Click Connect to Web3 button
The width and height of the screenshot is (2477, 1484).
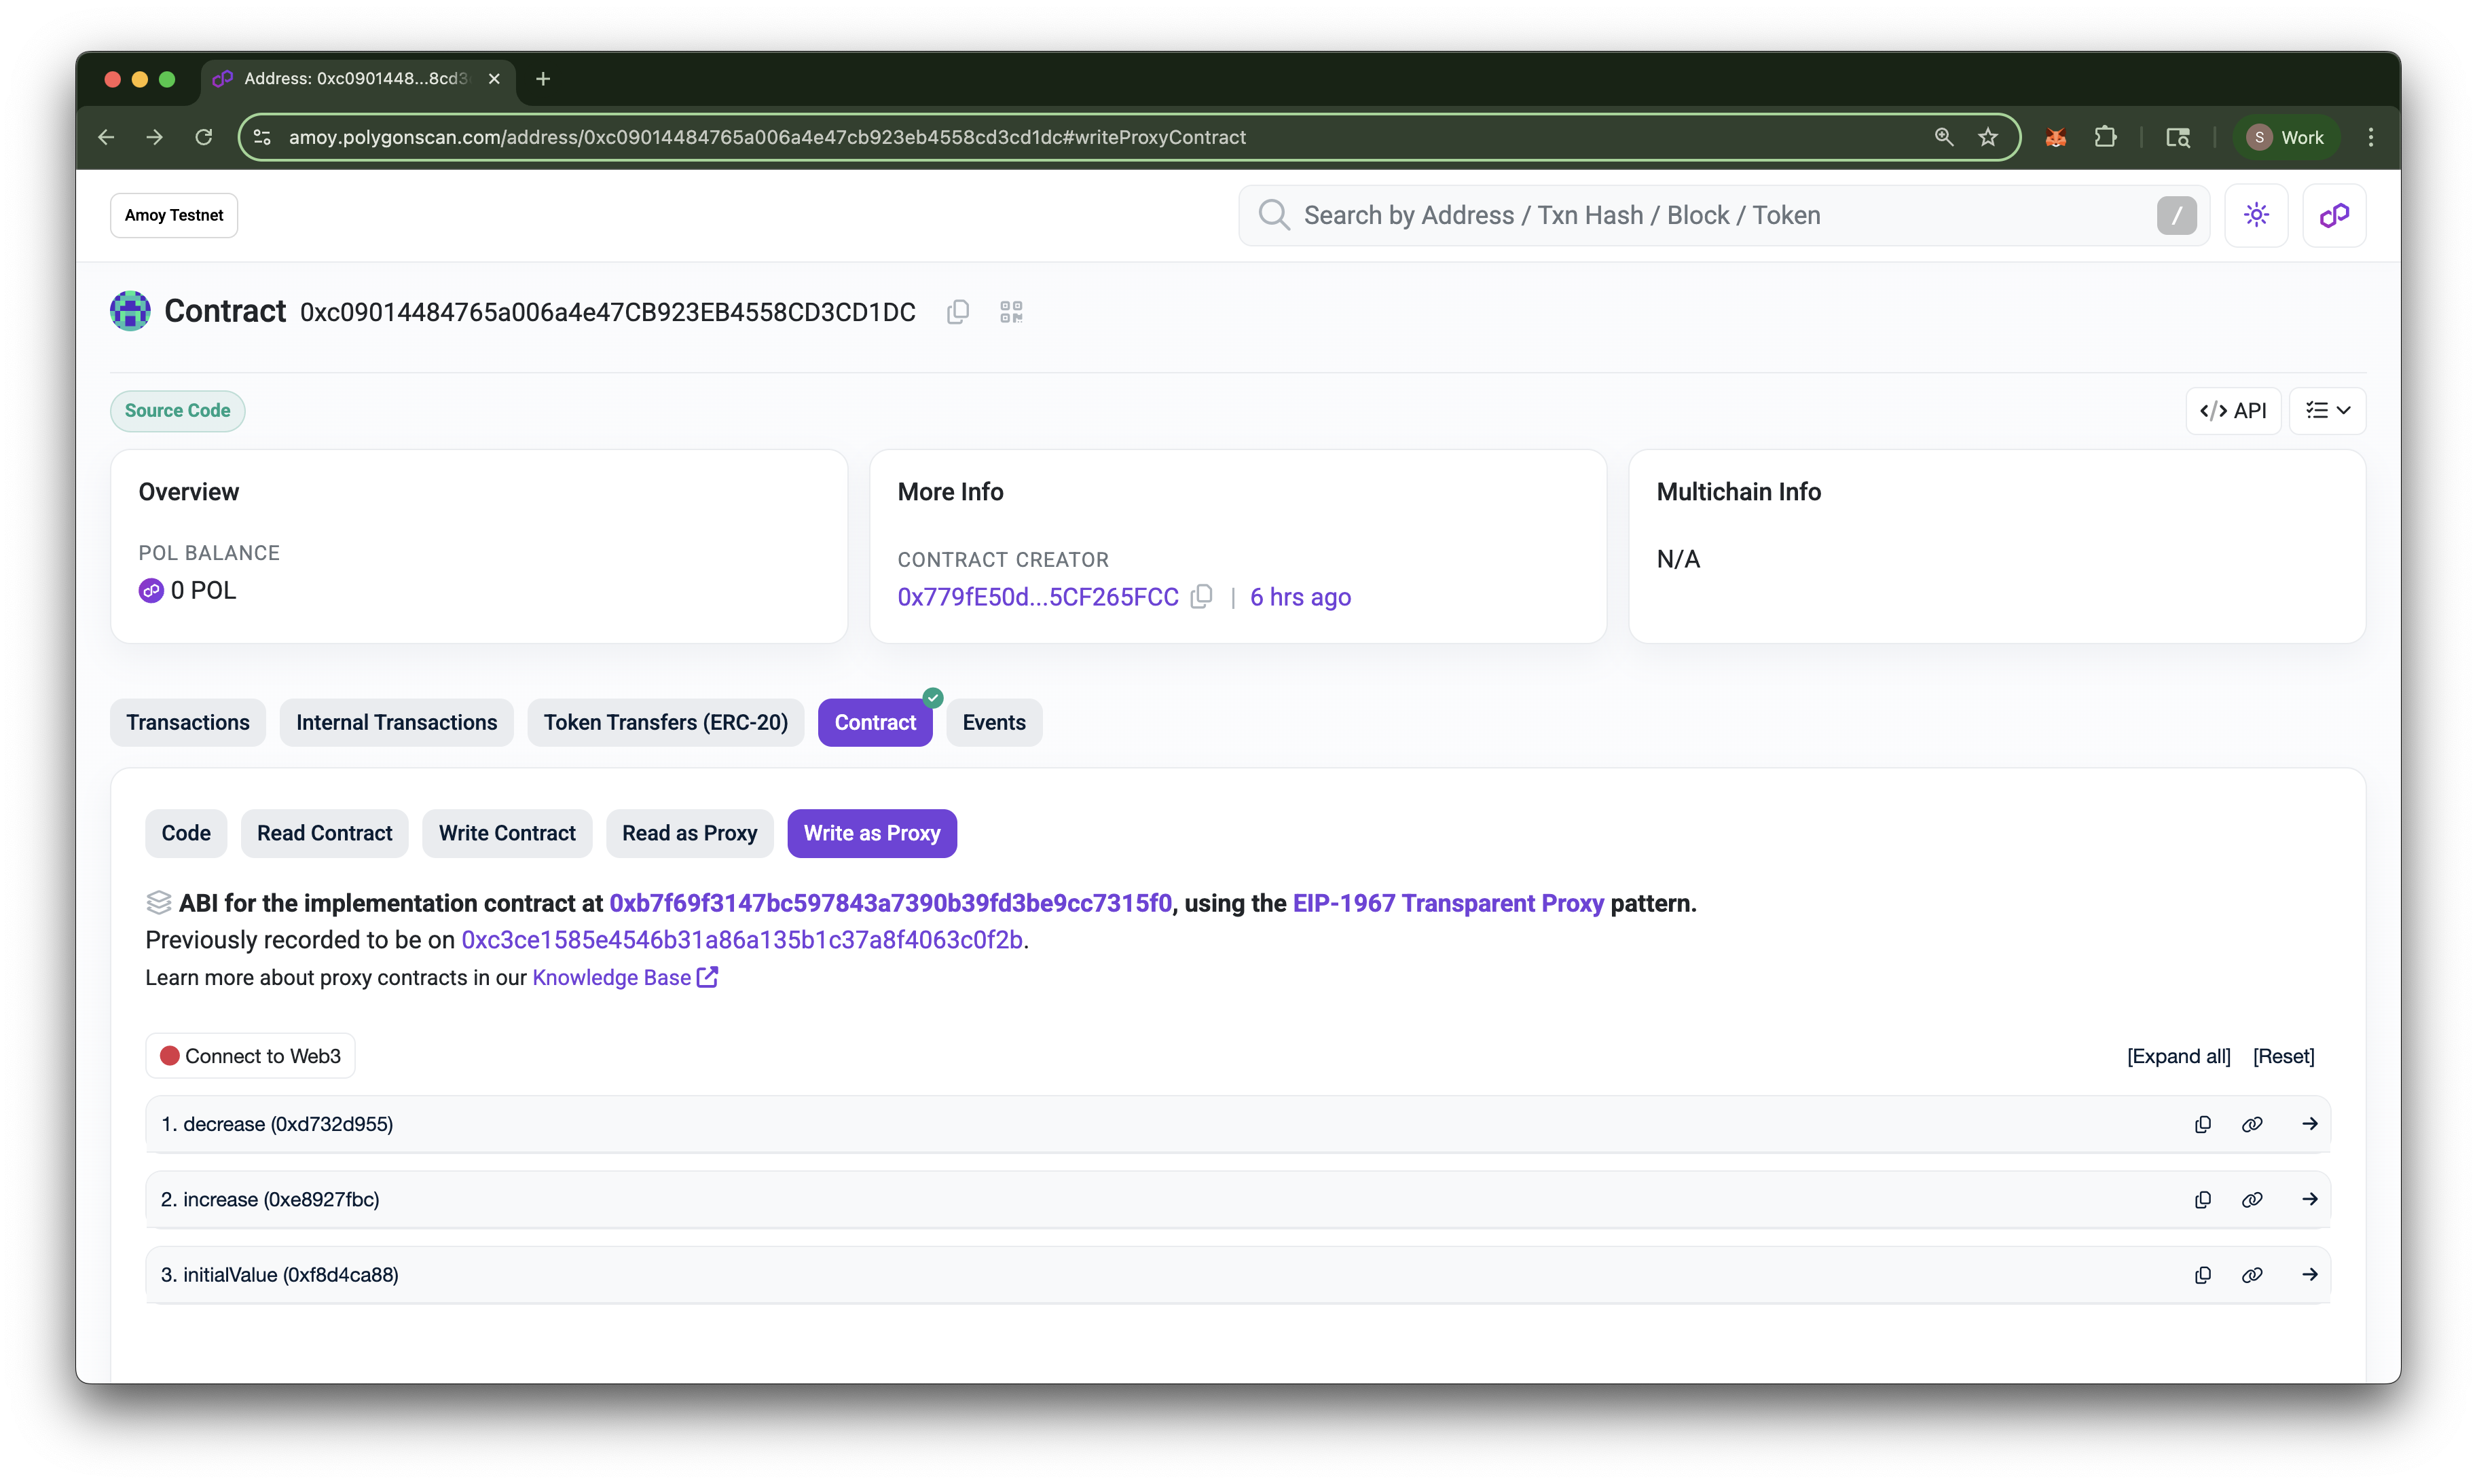coord(250,1056)
